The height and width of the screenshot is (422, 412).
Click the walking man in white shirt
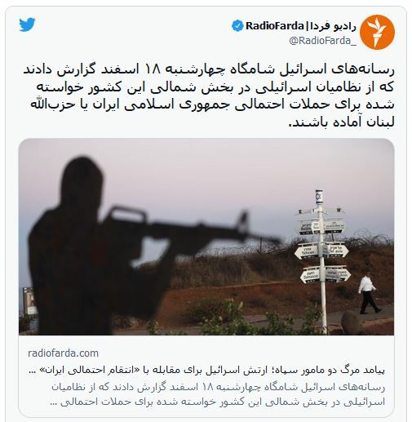pos(369,294)
